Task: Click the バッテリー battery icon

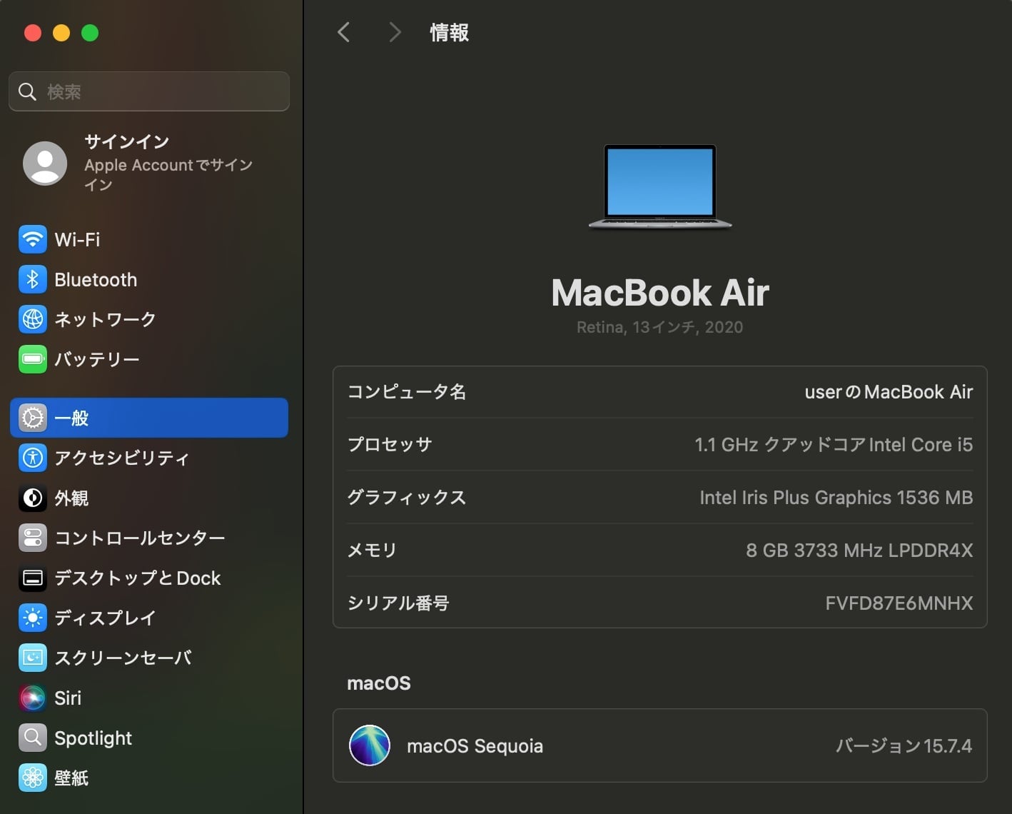Action: click(x=33, y=359)
